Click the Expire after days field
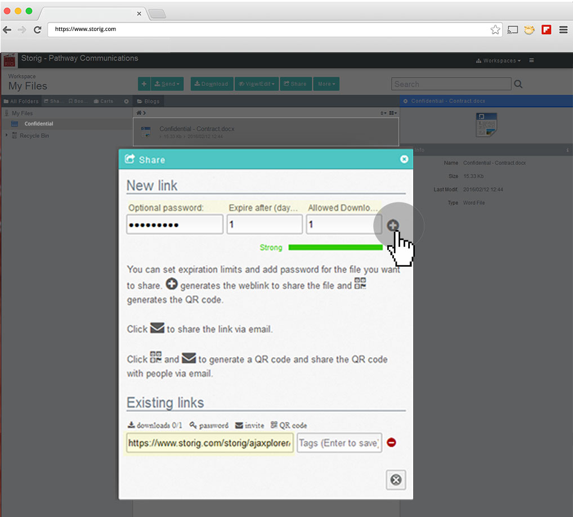Viewport: 573px width, 517px height. 265,224
